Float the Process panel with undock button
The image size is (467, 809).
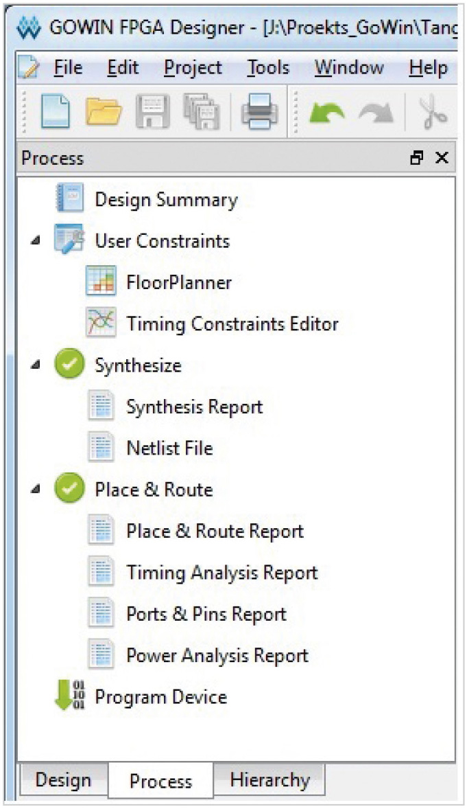tap(416, 158)
